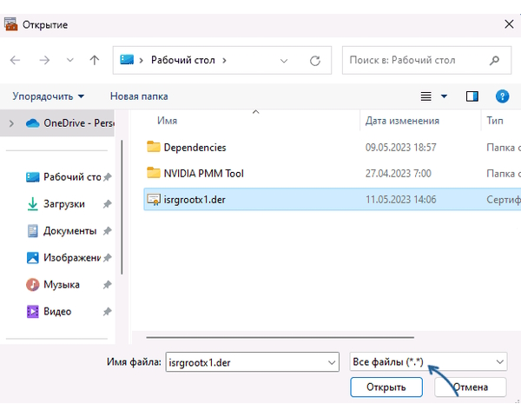Click the Dependencies folder icon
The image size is (521, 417).
[154, 147]
